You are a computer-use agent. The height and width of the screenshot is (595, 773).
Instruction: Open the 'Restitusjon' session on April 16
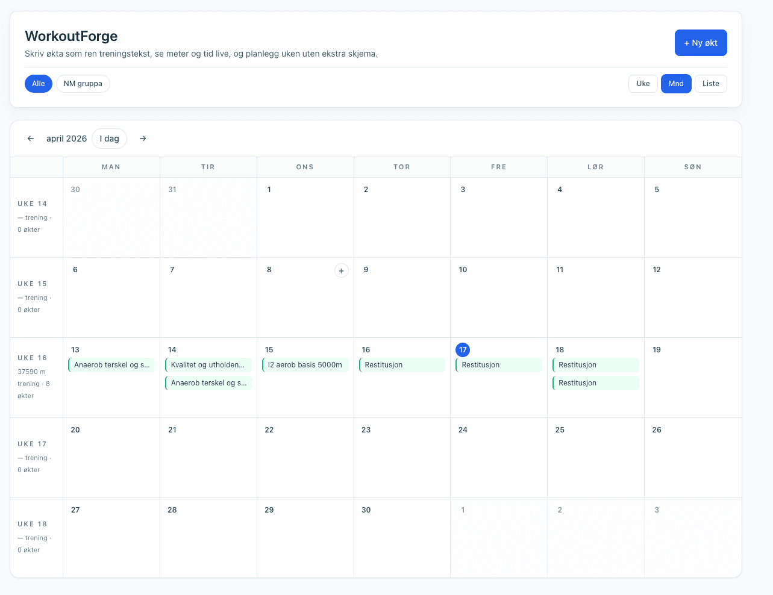click(x=401, y=364)
